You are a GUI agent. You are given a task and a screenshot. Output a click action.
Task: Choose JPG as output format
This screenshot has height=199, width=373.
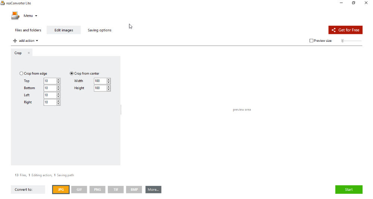[x=61, y=190]
